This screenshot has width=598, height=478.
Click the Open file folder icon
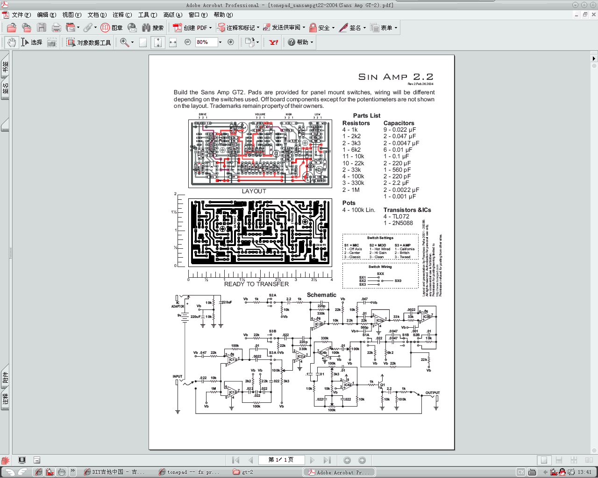12,28
